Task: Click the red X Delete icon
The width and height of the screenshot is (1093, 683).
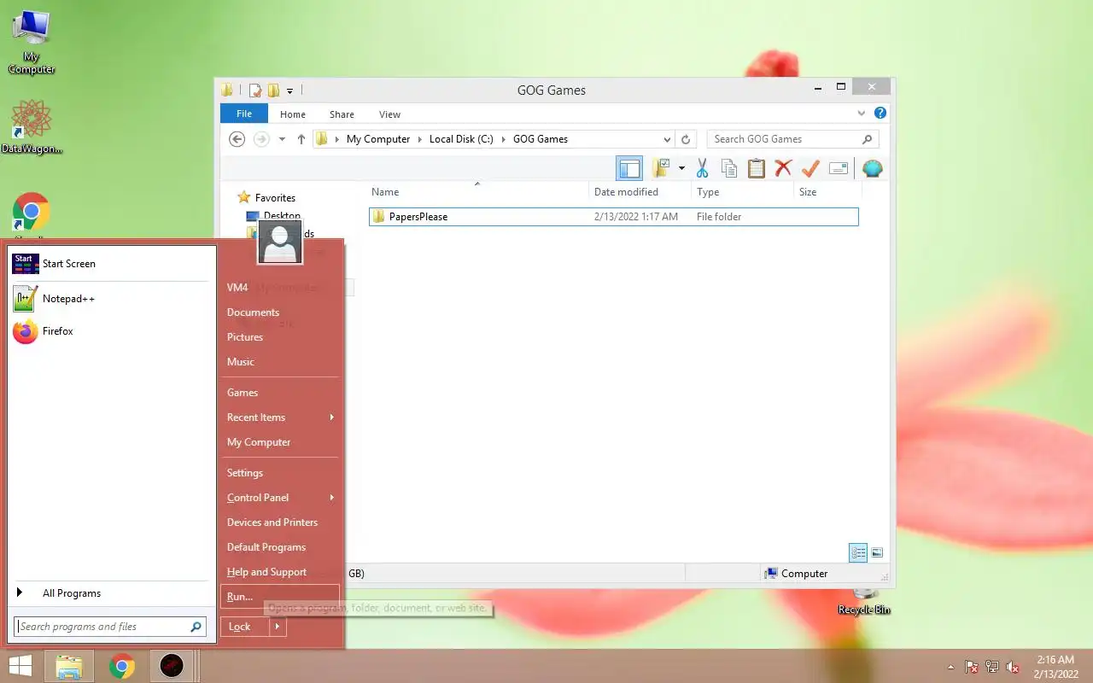Action: [783, 168]
